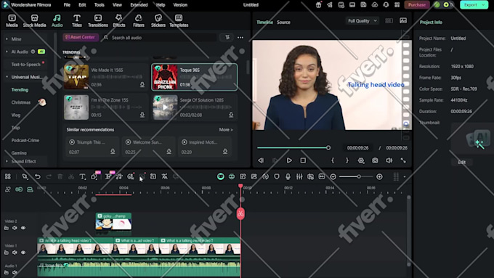
Task: Click the Text tool in timeline toolbar
Action: point(82,176)
